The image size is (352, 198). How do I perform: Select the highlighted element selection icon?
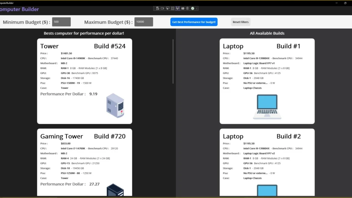point(178,8)
